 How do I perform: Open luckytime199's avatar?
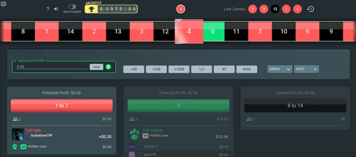pyautogui.click(x=18, y=134)
